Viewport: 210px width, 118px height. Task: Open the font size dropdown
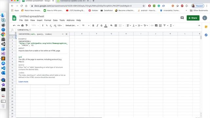[86, 26]
